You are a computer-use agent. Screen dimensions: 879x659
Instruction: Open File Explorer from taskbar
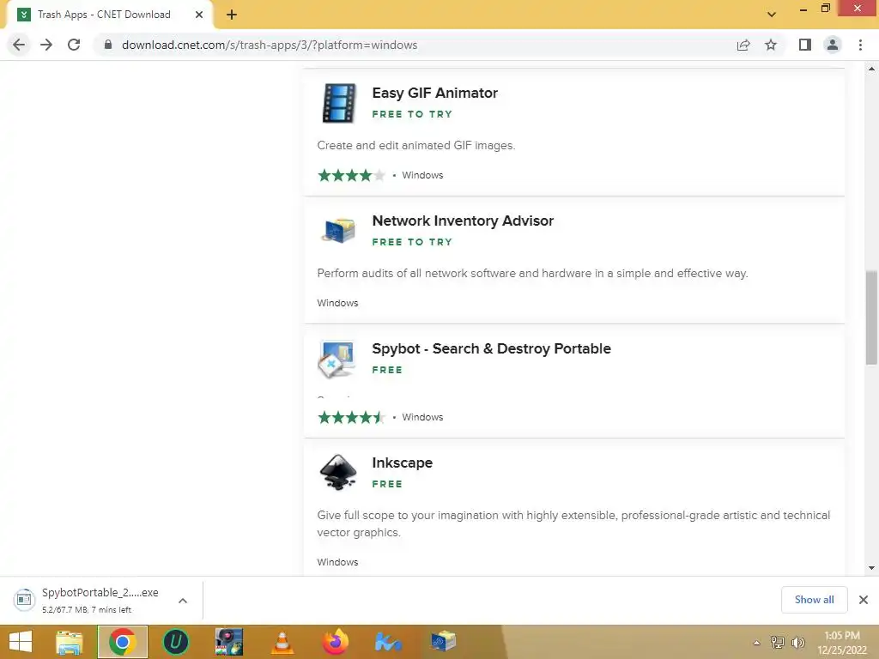pos(69,642)
